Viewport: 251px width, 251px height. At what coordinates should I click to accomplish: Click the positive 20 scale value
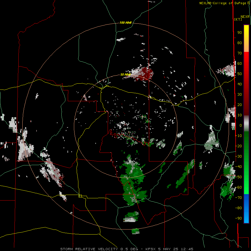pos(240,105)
